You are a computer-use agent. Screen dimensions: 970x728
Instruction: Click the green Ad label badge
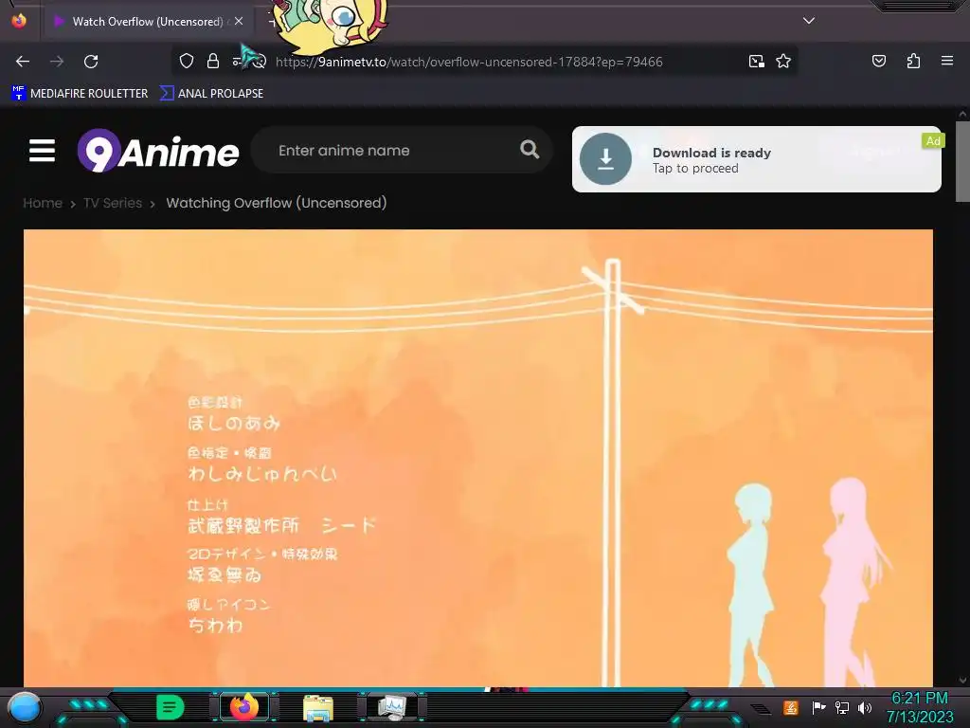coord(933,141)
